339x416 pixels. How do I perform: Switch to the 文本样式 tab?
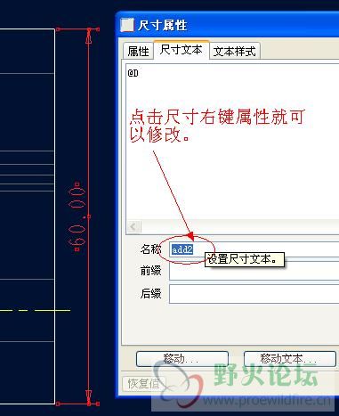click(x=235, y=51)
